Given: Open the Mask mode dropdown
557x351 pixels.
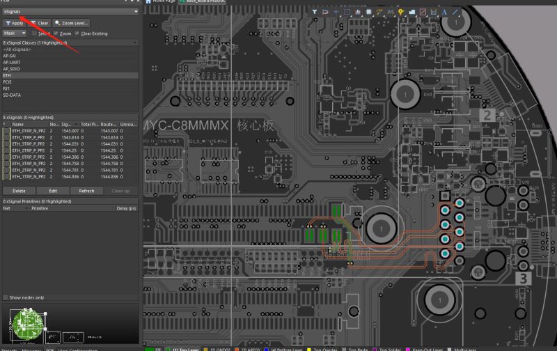Looking at the screenshot, I should coord(14,33).
